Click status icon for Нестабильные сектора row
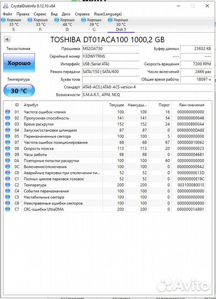This screenshot has width=216, height=299. click(8, 197)
